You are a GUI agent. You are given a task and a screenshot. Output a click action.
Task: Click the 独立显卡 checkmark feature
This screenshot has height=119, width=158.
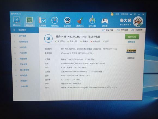click(60, 41)
